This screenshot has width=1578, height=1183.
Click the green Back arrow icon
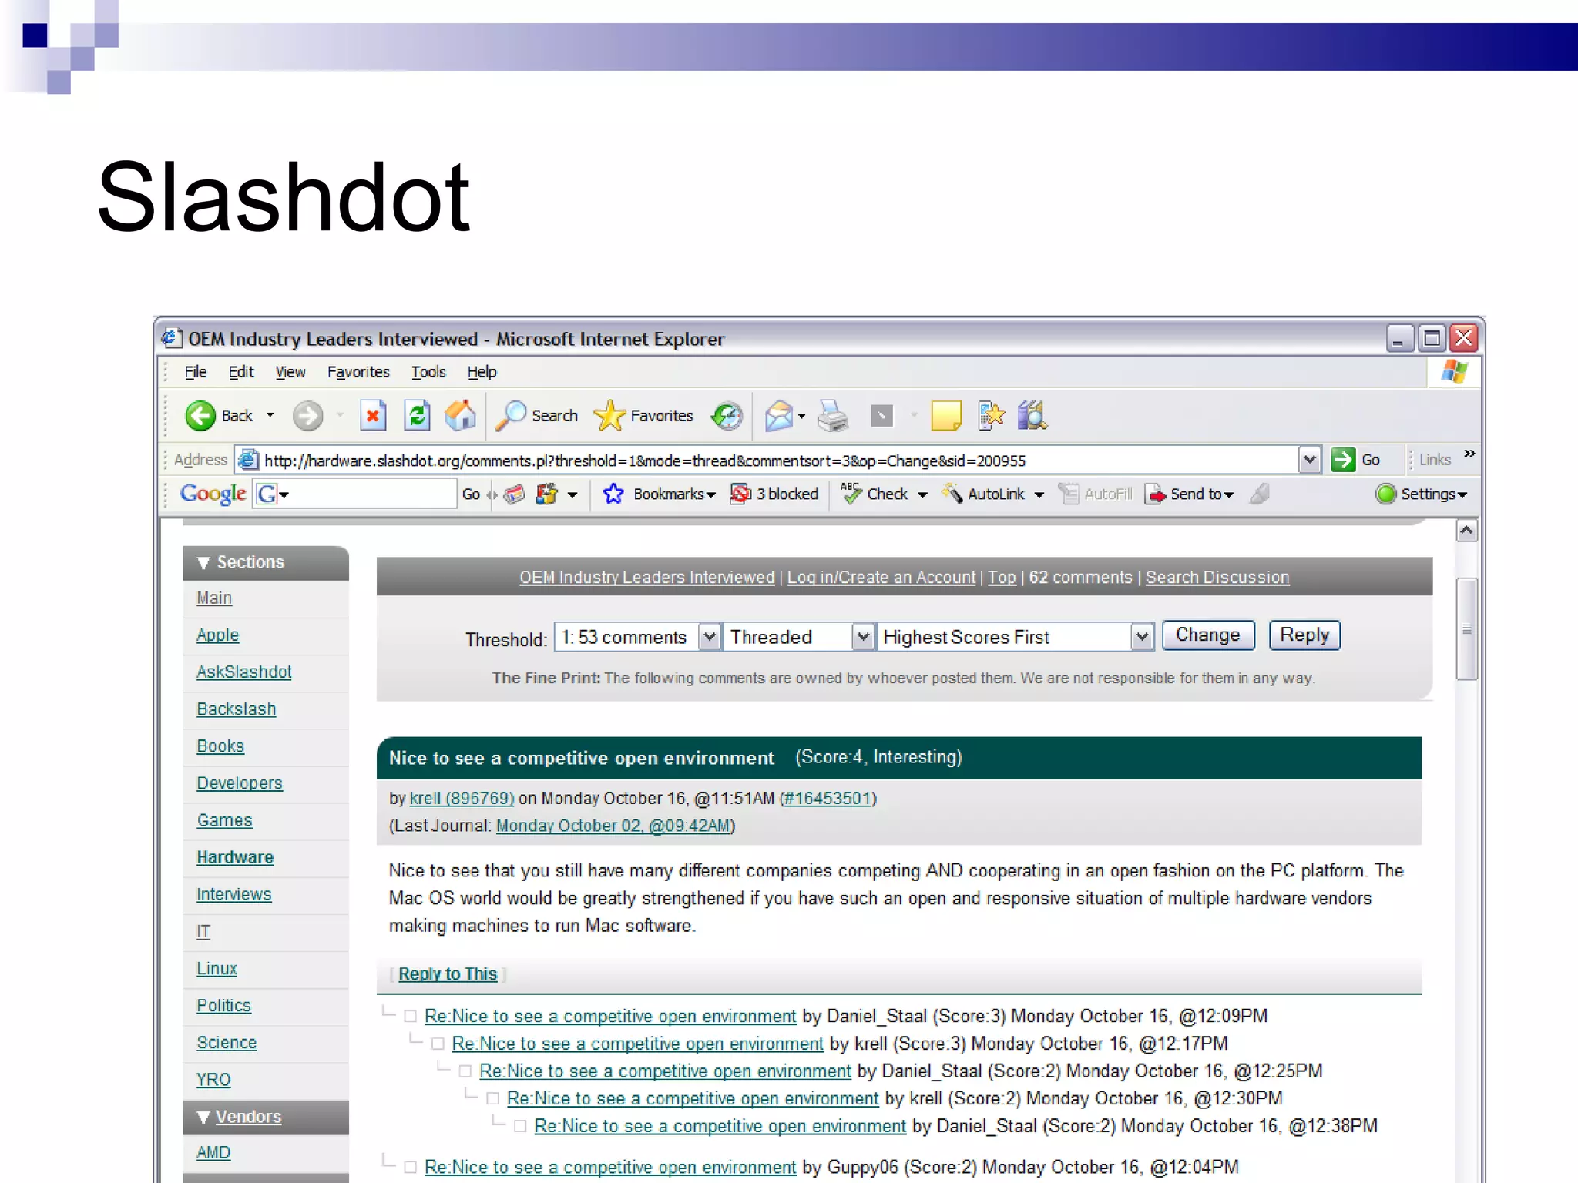200,416
